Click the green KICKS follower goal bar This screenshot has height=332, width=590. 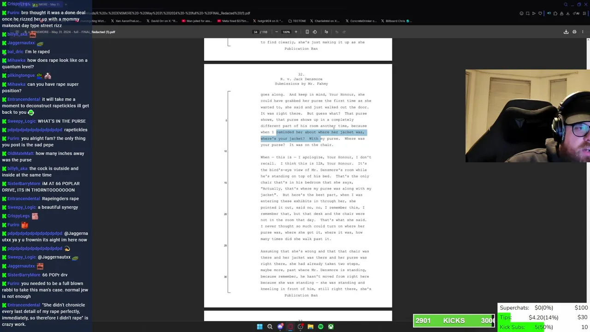tap(454, 320)
